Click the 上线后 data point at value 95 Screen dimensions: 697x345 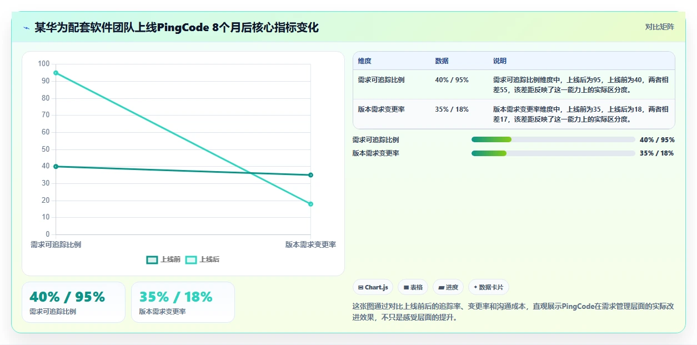pos(56,73)
